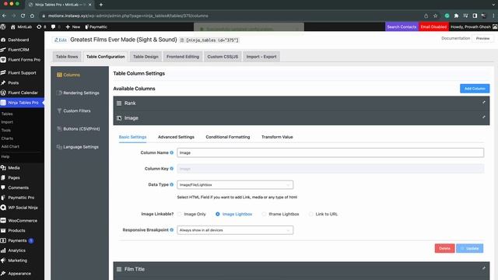This screenshot has width=498, height=280.
Task: Click the WordPress logo in admin bar
Action: click(3, 27)
